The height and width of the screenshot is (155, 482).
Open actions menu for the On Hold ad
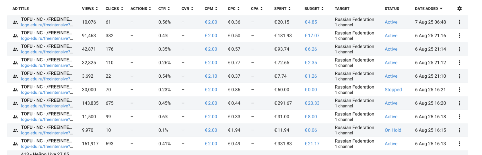459,130
